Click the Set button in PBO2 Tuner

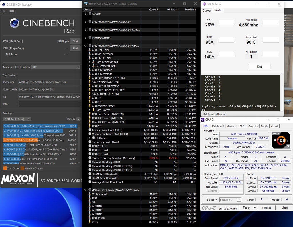coord(259,66)
